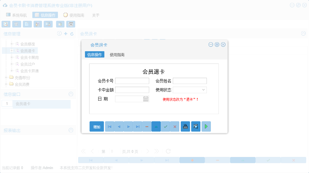Click the 增加 button
The width and height of the screenshot is (309, 173).
(x=97, y=126)
